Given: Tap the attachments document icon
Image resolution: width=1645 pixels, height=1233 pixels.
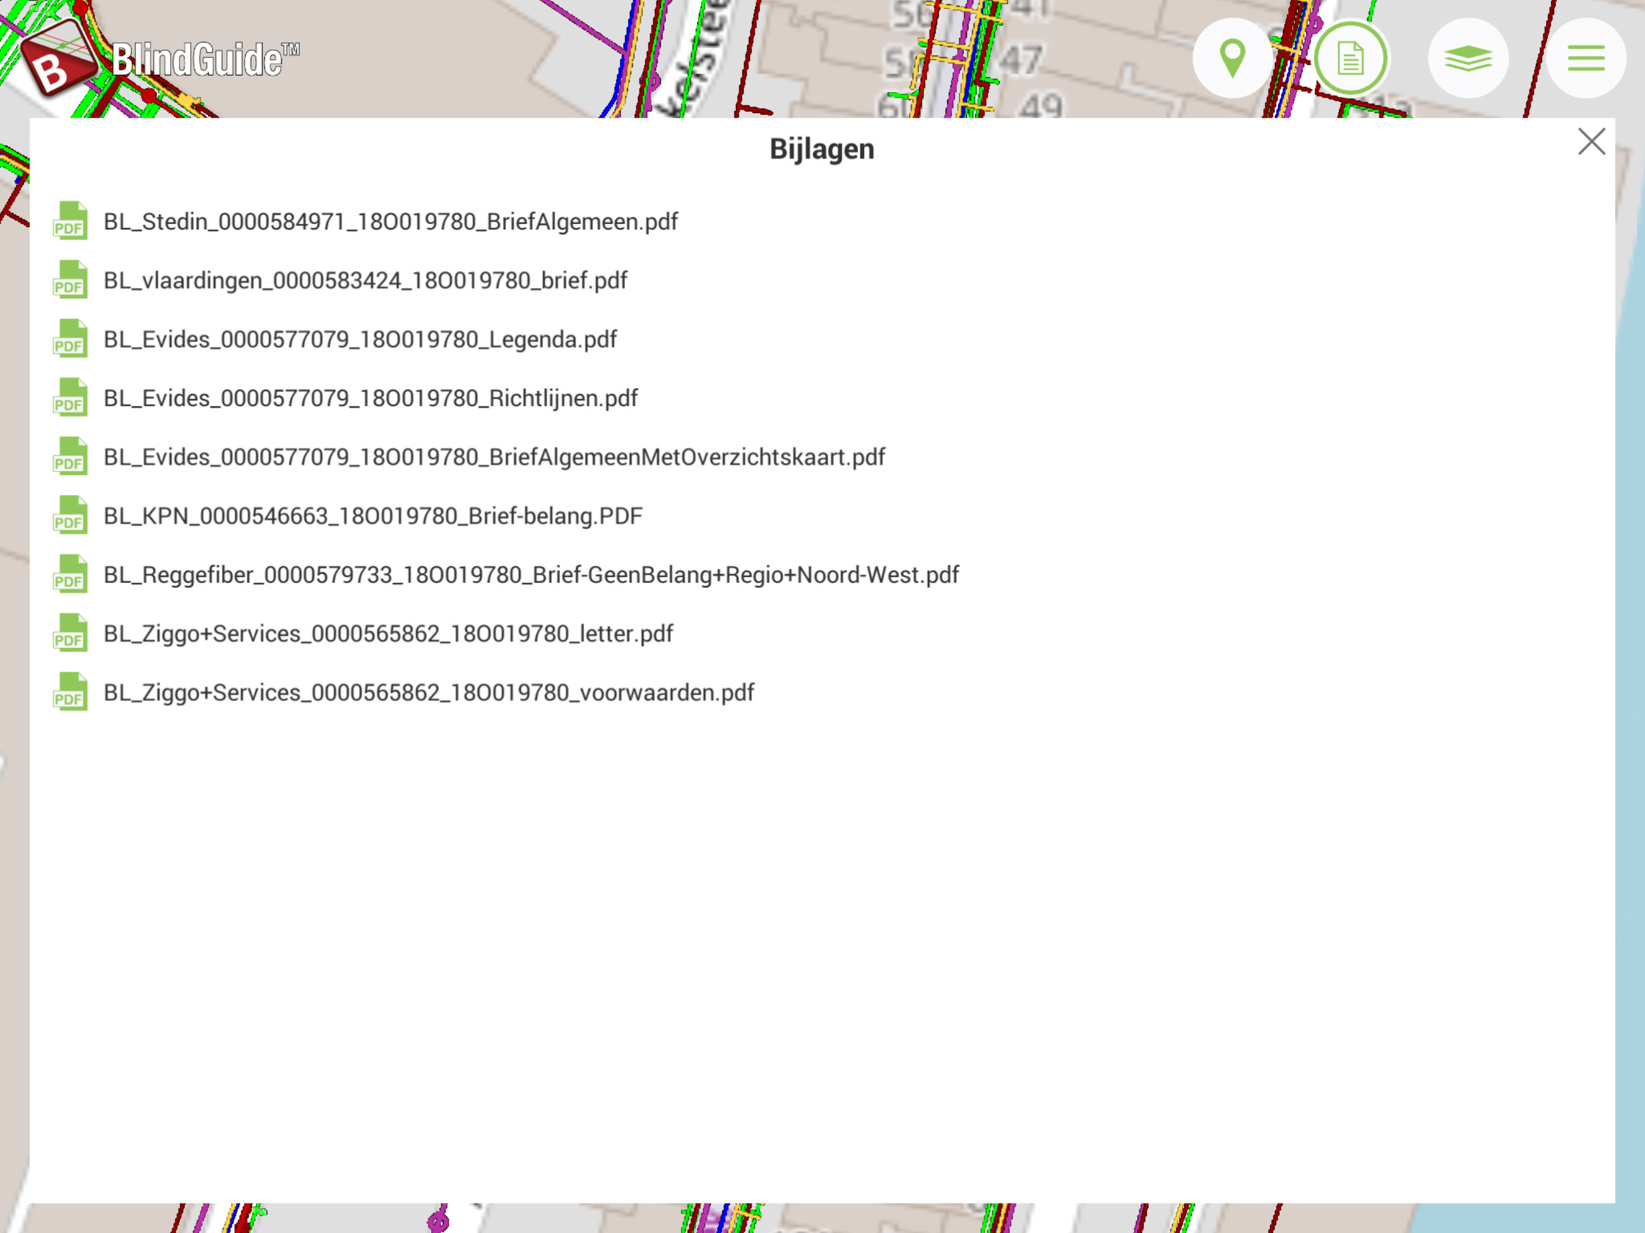Looking at the screenshot, I should pos(1350,58).
